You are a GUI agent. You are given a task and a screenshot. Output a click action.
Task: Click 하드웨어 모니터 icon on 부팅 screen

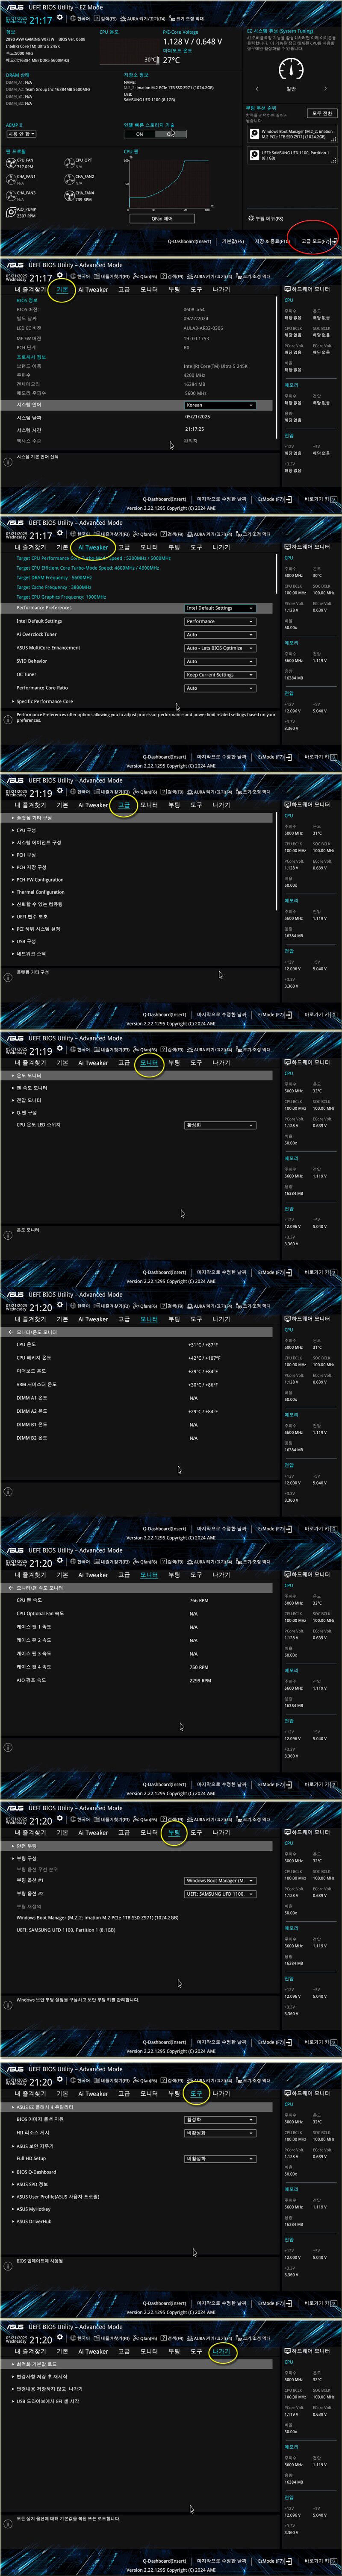[x=287, y=1832]
